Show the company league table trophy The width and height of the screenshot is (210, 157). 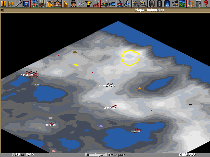coord(89,4)
